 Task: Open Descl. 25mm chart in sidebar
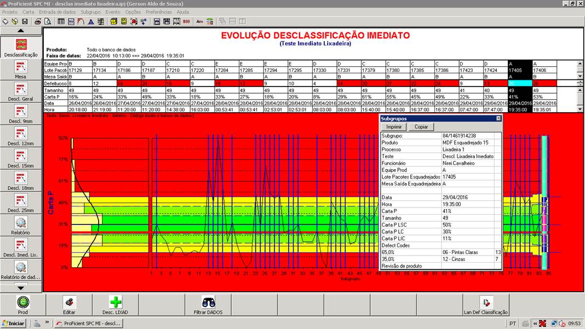(21, 203)
